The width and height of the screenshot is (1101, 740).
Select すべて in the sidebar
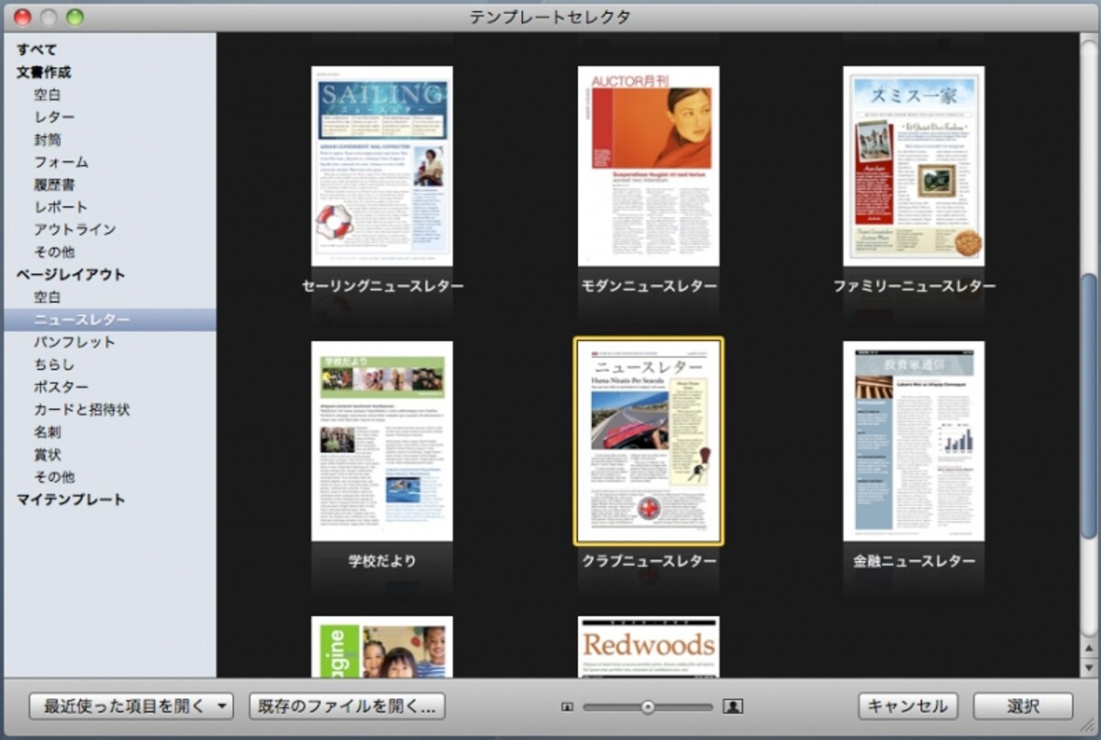tap(37, 50)
